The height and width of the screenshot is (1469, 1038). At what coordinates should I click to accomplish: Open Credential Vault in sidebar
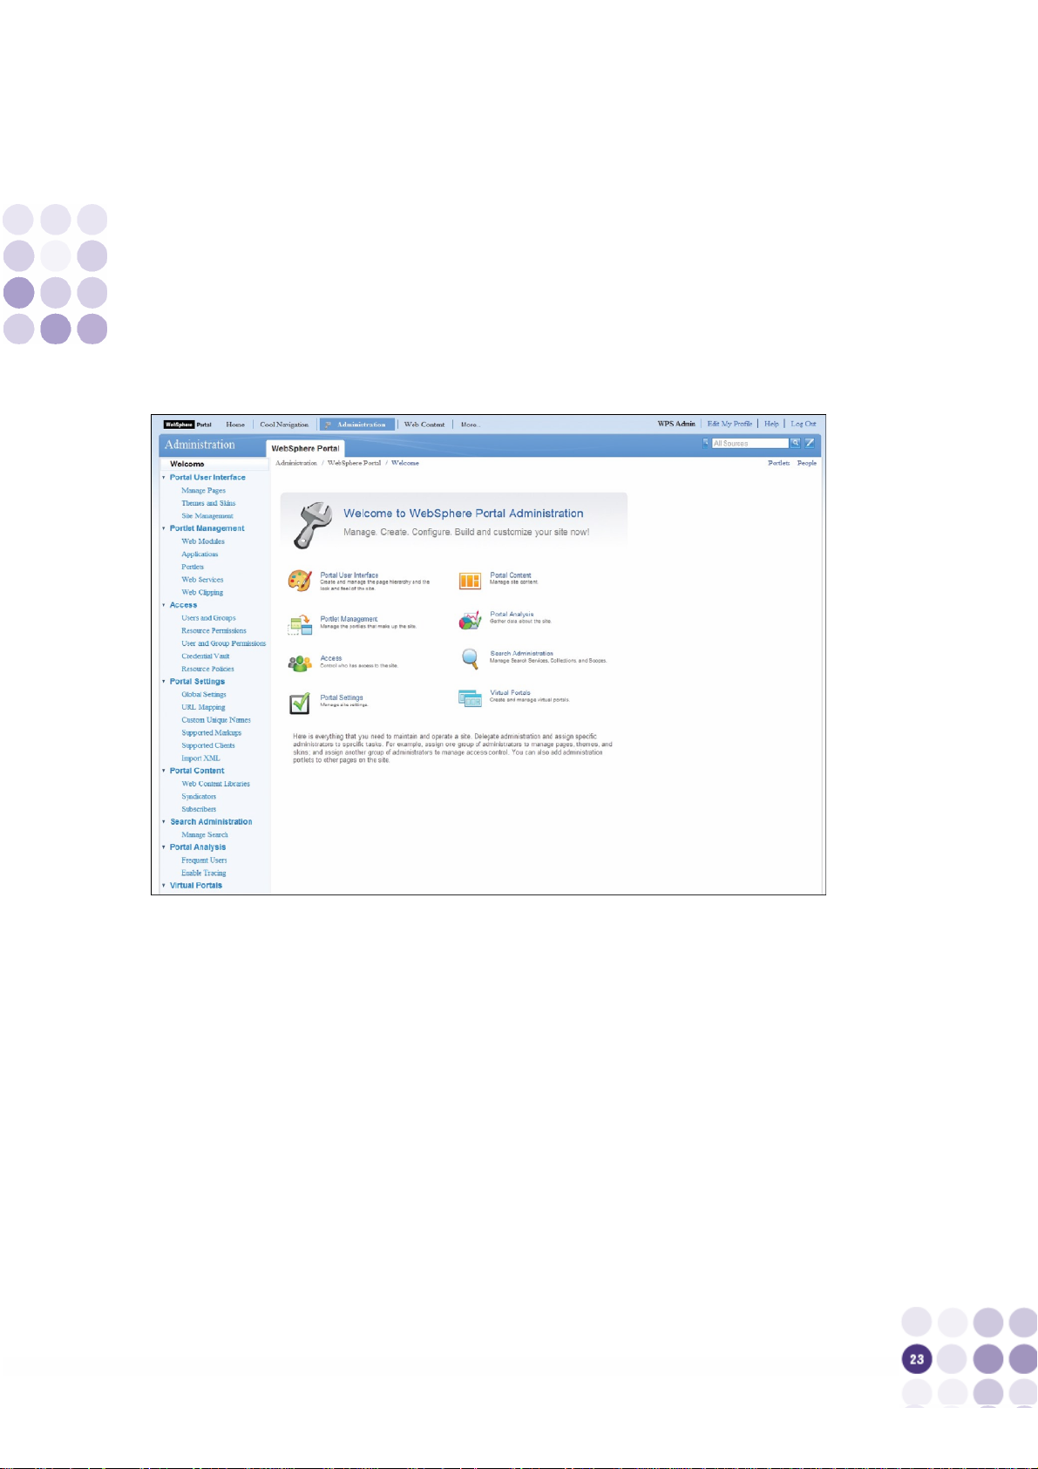206,656
